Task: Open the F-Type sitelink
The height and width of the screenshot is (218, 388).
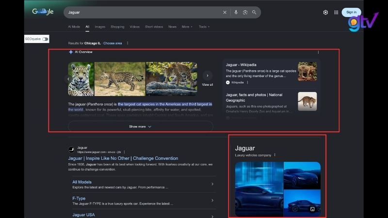Action: pyautogui.click(x=79, y=198)
